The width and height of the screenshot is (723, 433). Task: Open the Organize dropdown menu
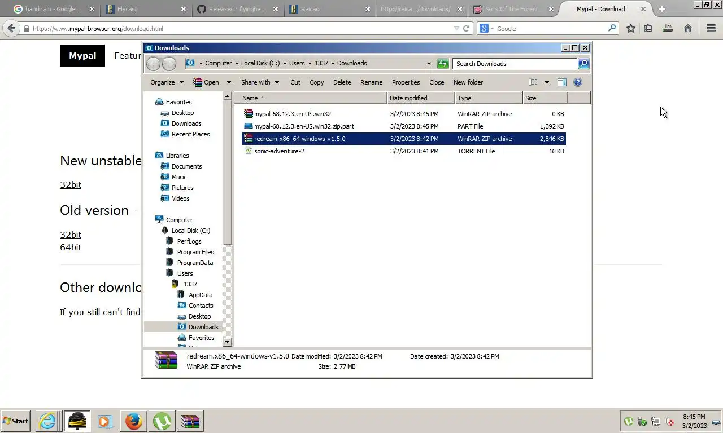[167, 82]
